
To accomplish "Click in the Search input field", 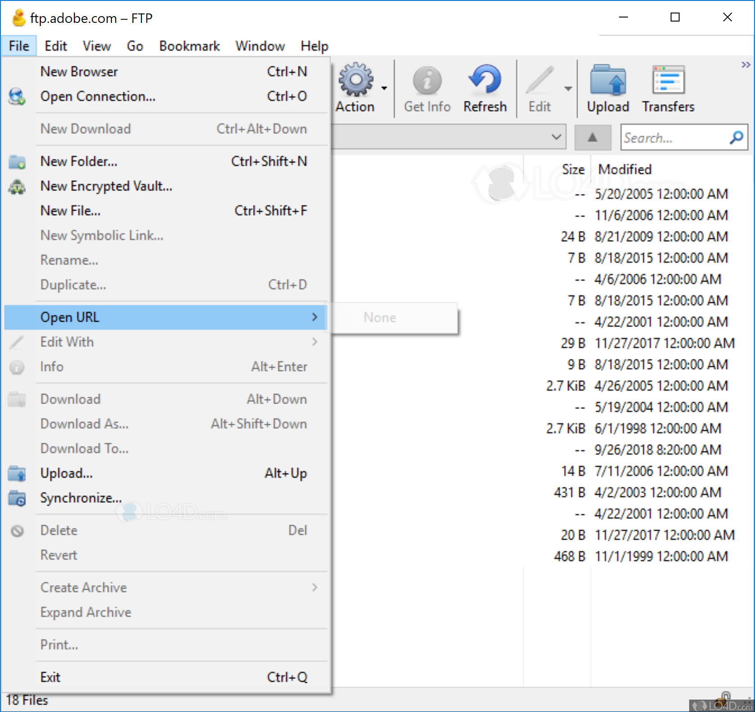I will tap(673, 138).
